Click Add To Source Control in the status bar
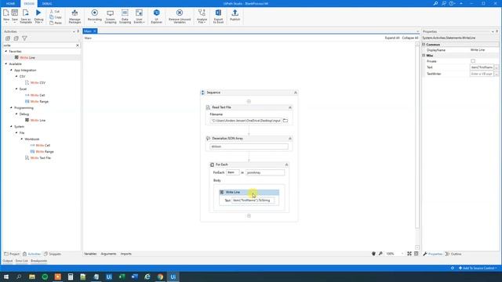 pyautogui.click(x=478, y=268)
